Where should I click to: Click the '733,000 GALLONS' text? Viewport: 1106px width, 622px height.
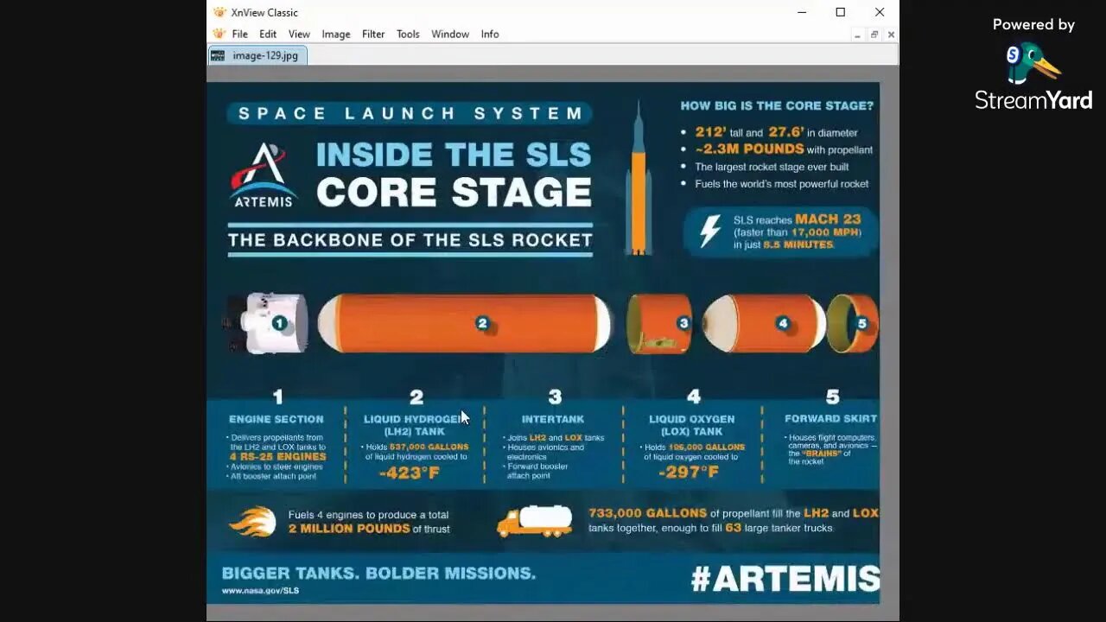[x=647, y=513]
